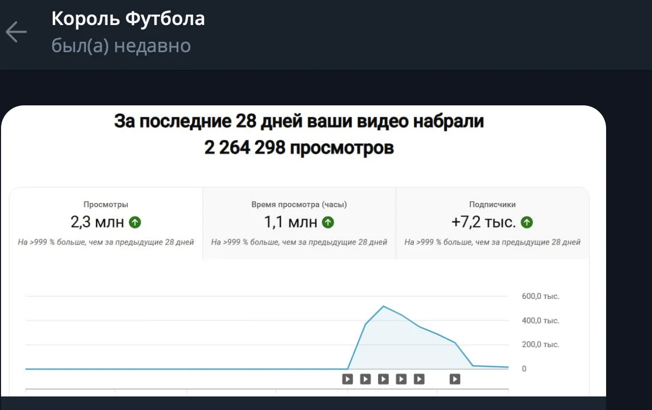Click the comparison note under Просмотры
This screenshot has width=652, height=410.
click(106, 242)
